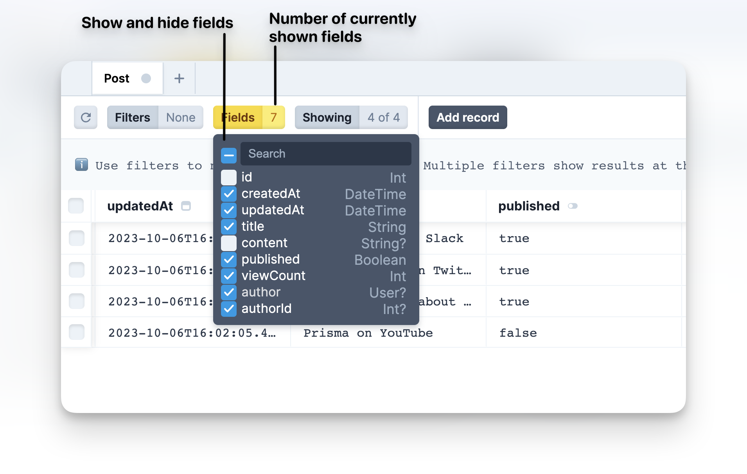Image resolution: width=747 pixels, height=474 pixels.
Task: Refresh the Post table data
Action: (x=85, y=117)
